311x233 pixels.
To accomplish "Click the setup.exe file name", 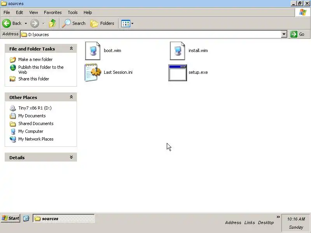I will pos(198,72).
